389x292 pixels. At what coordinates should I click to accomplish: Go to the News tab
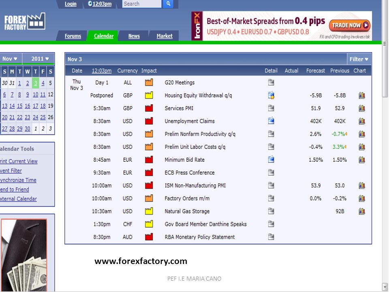pyautogui.click(x=134, y=36)
